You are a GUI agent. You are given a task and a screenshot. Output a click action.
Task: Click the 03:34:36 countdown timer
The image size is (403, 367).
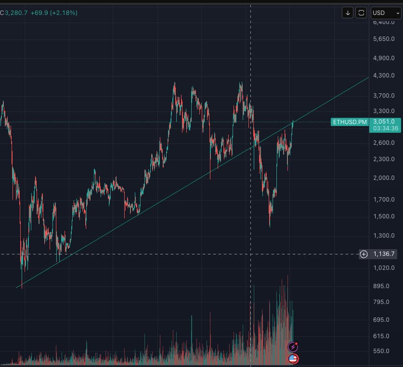click(384, 128)
